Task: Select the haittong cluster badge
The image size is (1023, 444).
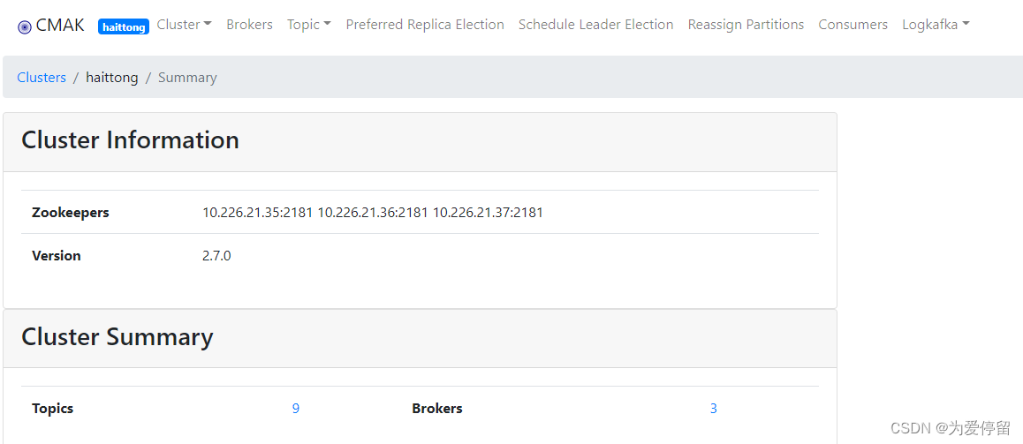Action: tap(124, 26)
